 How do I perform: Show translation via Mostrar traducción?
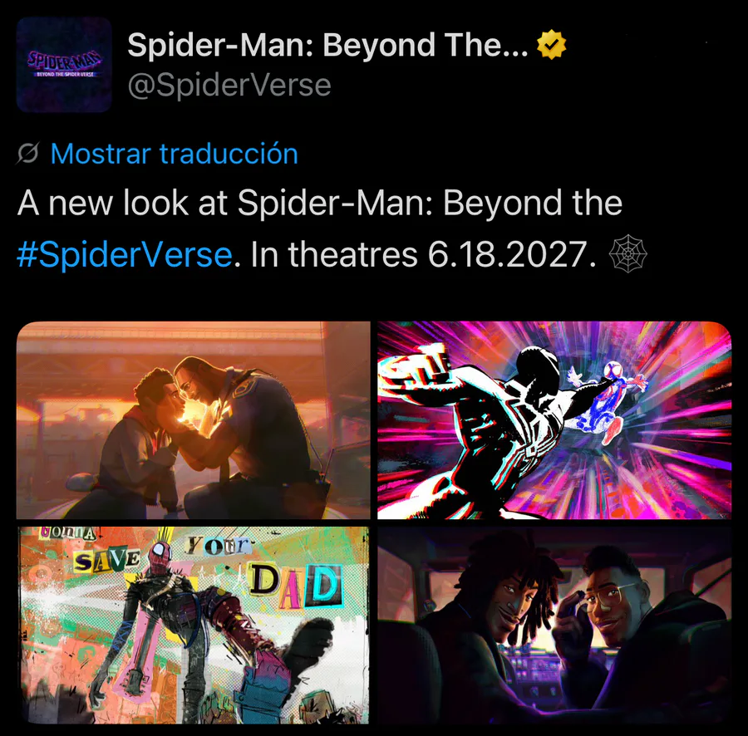(x=175, y=154)
